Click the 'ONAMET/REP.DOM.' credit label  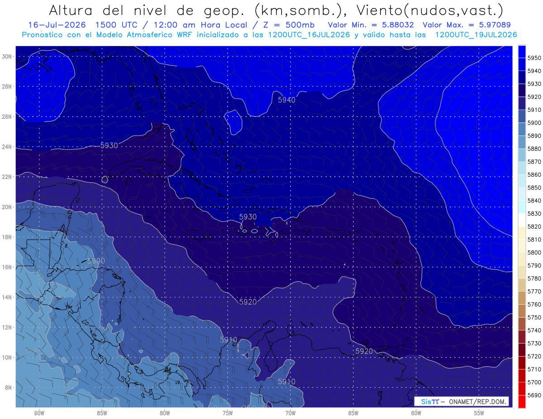pos(477,401)
